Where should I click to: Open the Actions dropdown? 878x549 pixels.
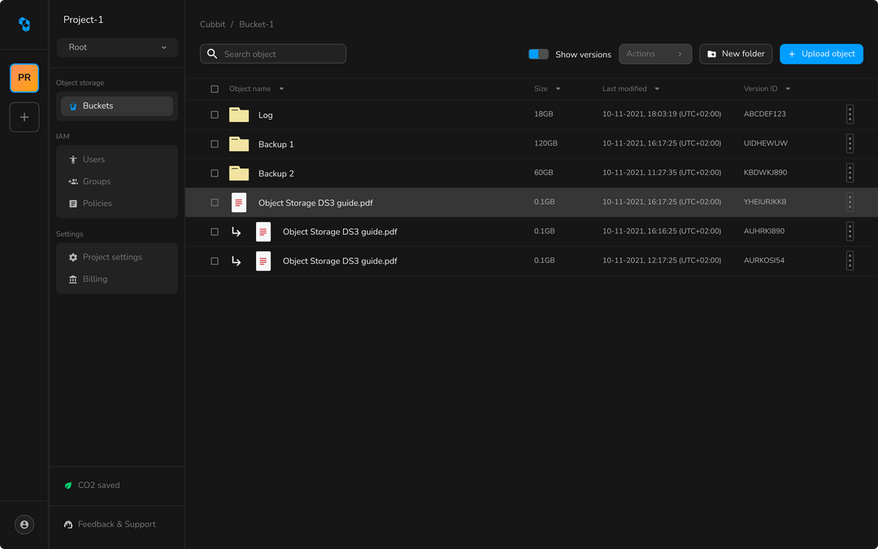(654, 54)
